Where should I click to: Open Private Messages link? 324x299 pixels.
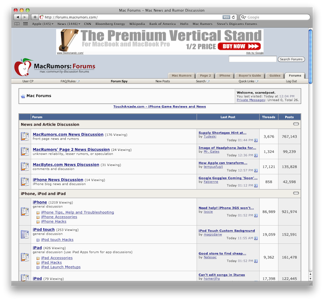click(251, 100)
